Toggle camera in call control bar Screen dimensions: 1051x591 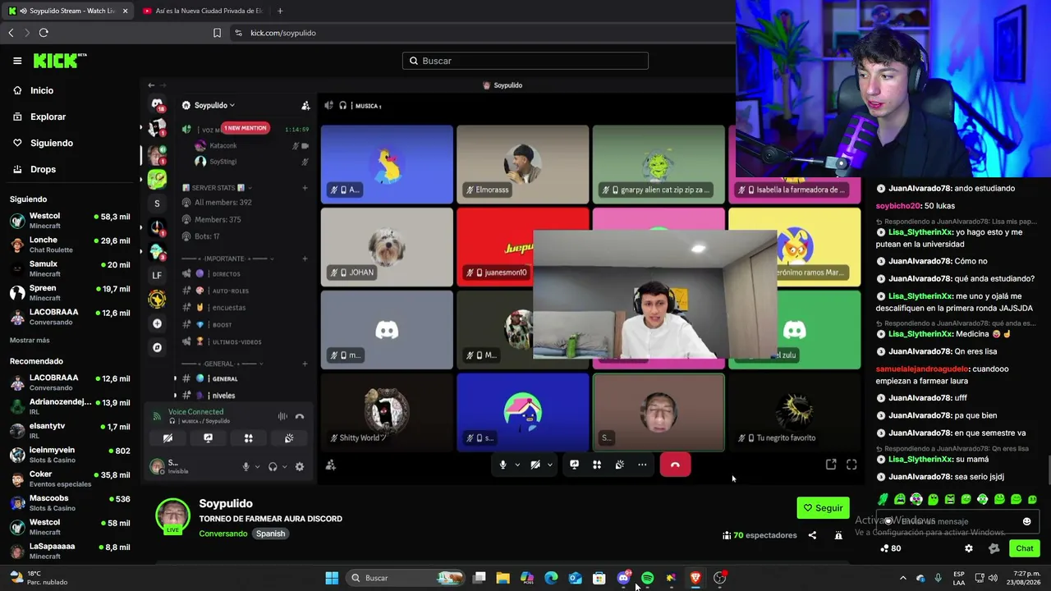(535, 465)
